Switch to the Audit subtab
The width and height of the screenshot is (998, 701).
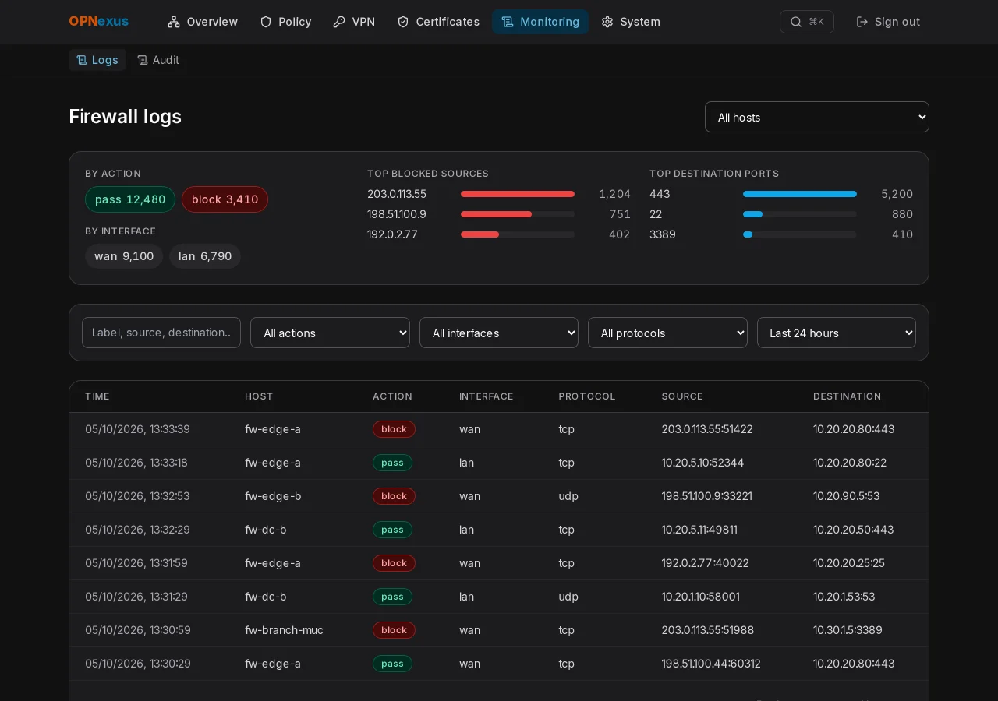coord(158,60)
